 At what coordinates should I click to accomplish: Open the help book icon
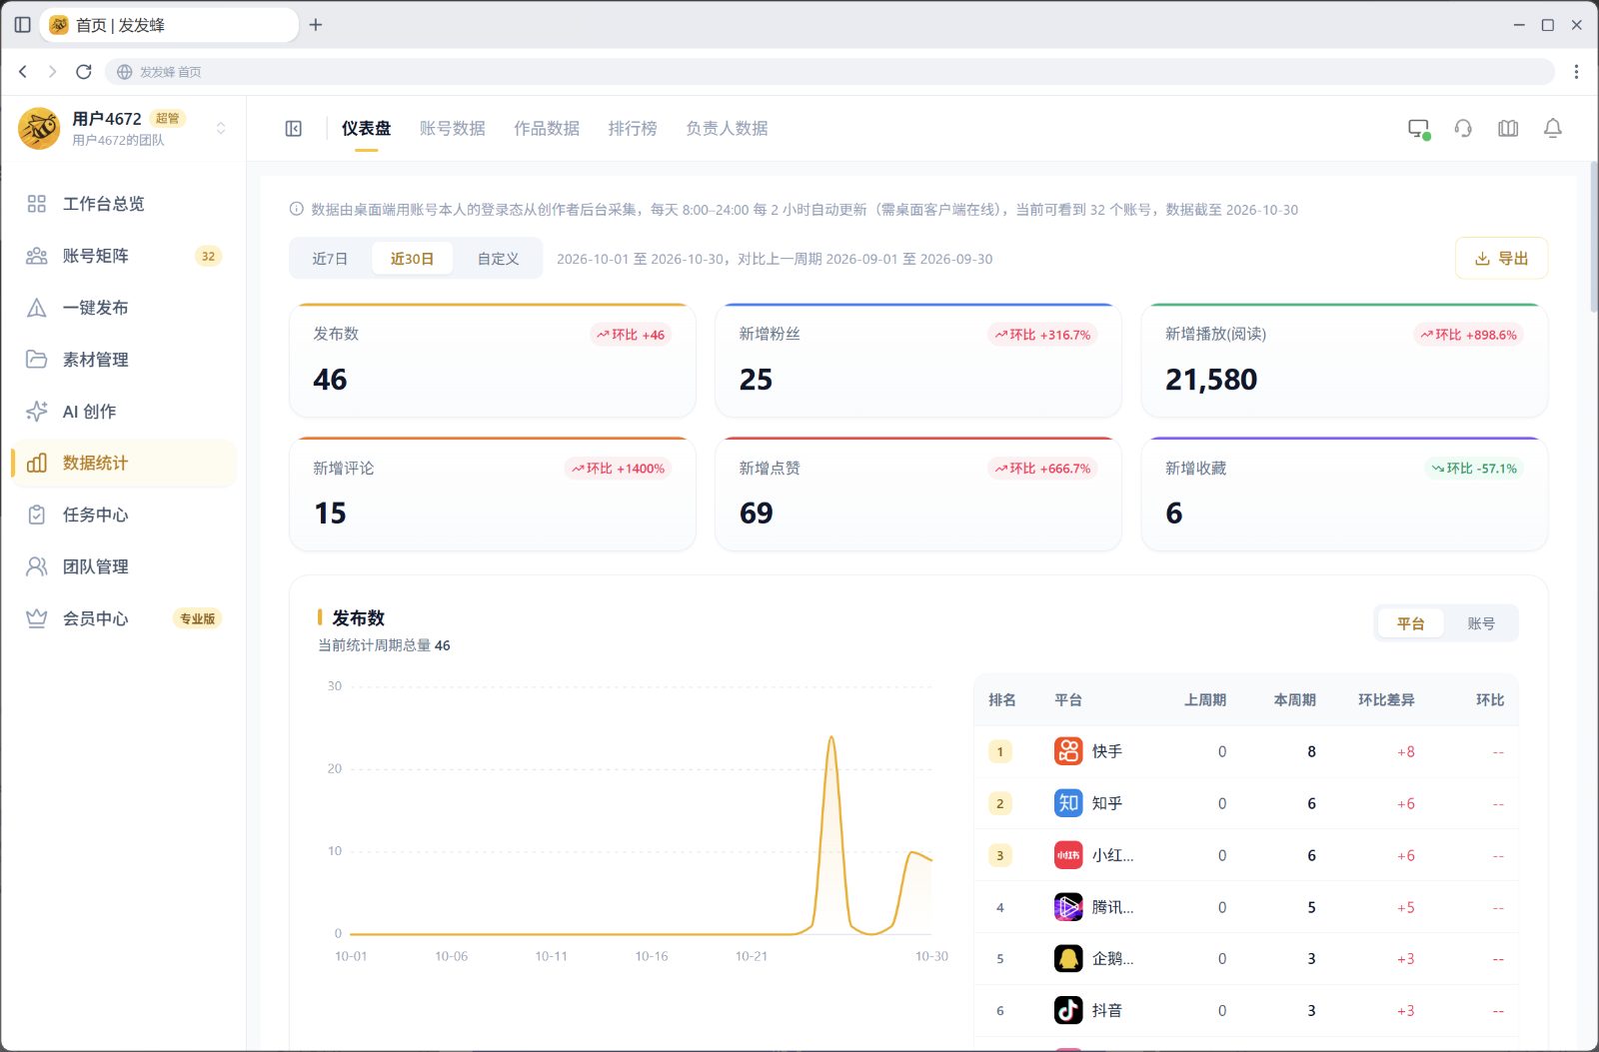point(1508,129)
